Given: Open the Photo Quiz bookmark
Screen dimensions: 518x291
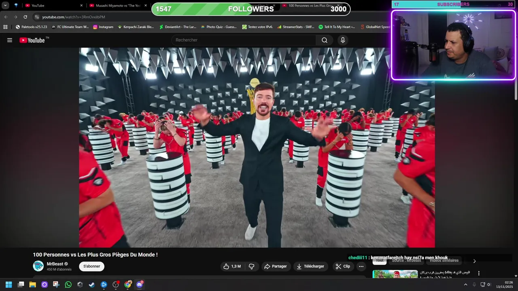Looking at the screenshot, I should (219, 27).
